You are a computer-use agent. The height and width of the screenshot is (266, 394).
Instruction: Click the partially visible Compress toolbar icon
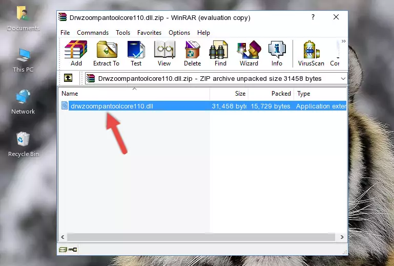click(x=335, y=53)
